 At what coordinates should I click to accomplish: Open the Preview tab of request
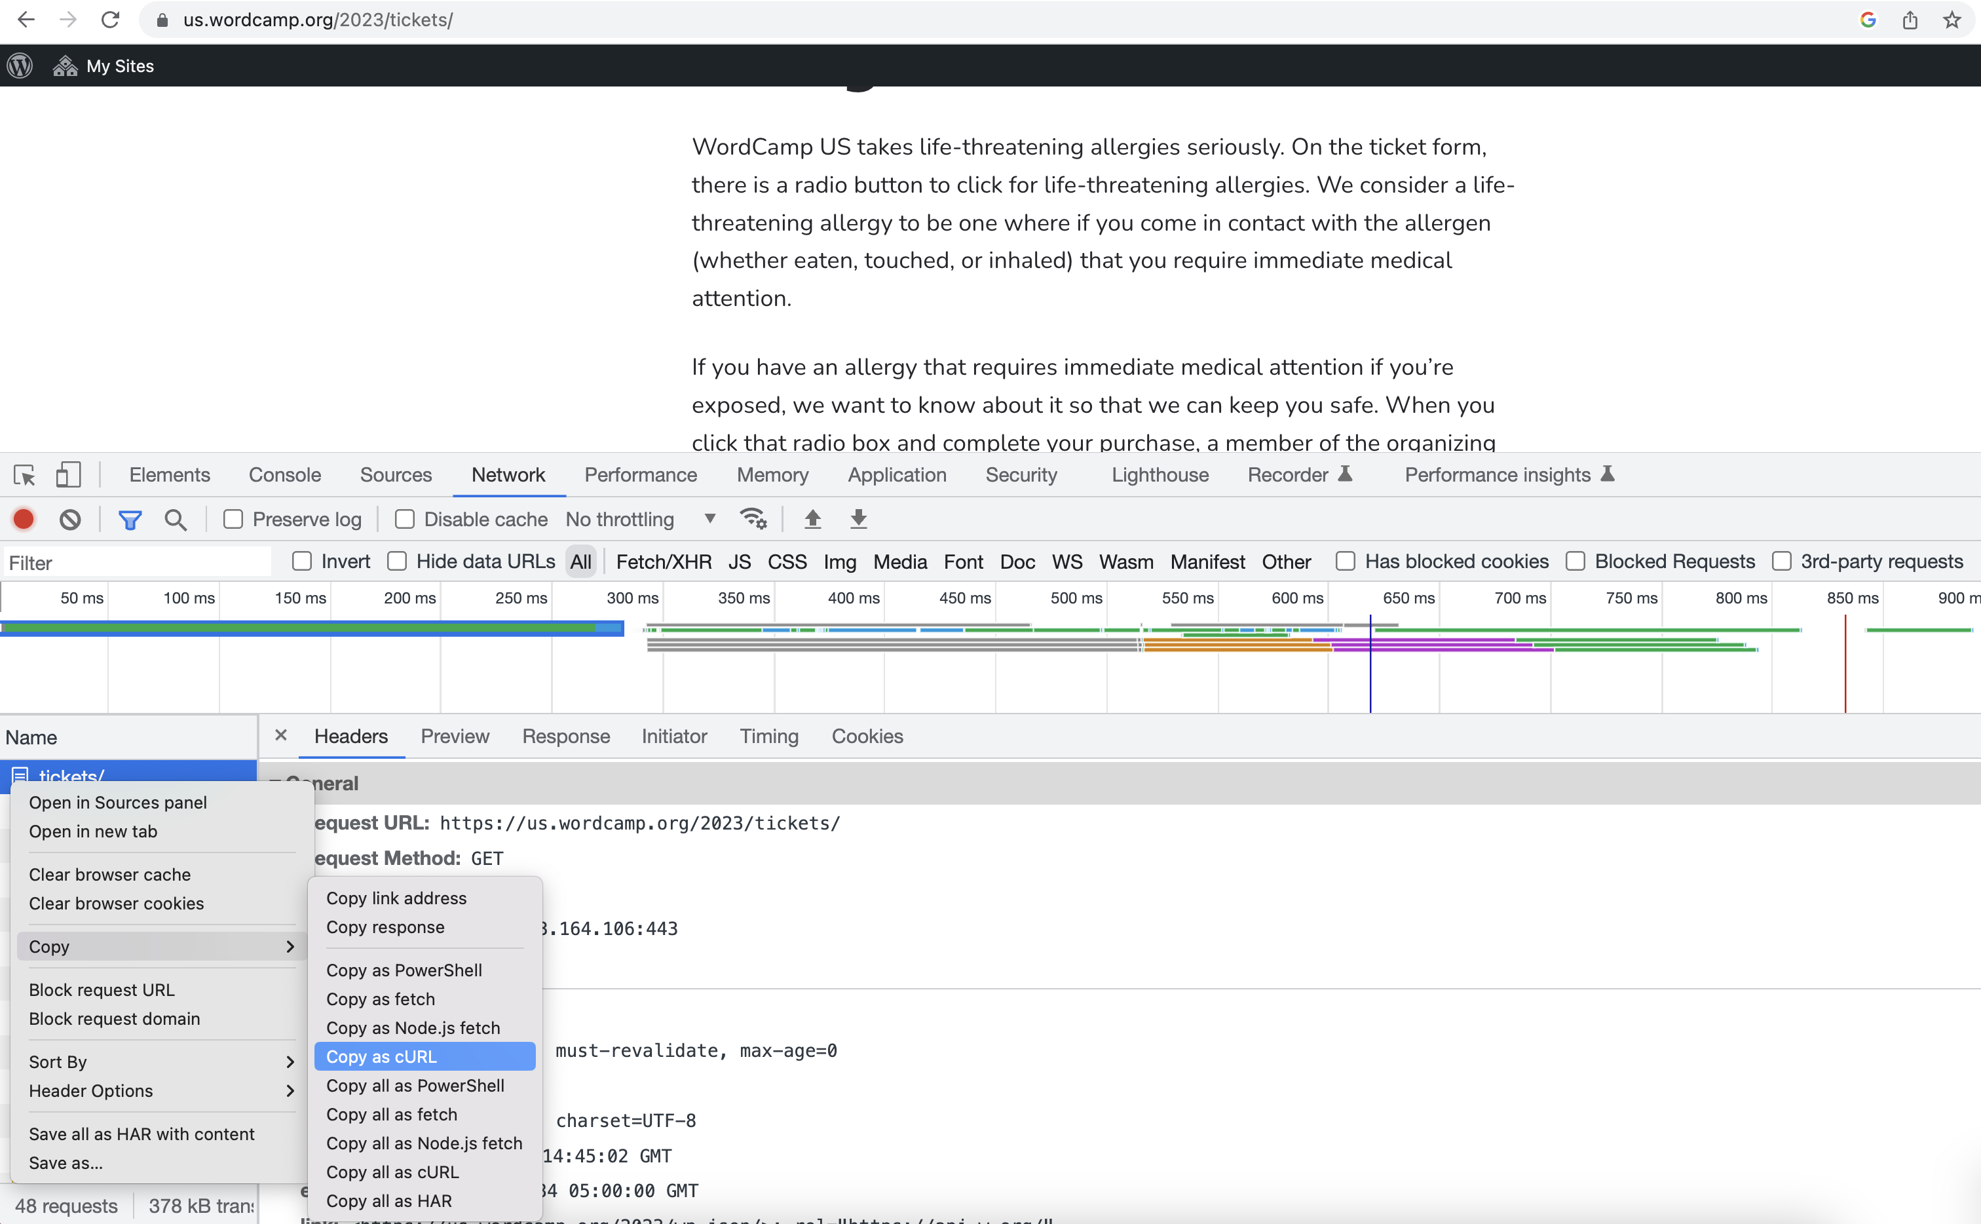(455, 736)
